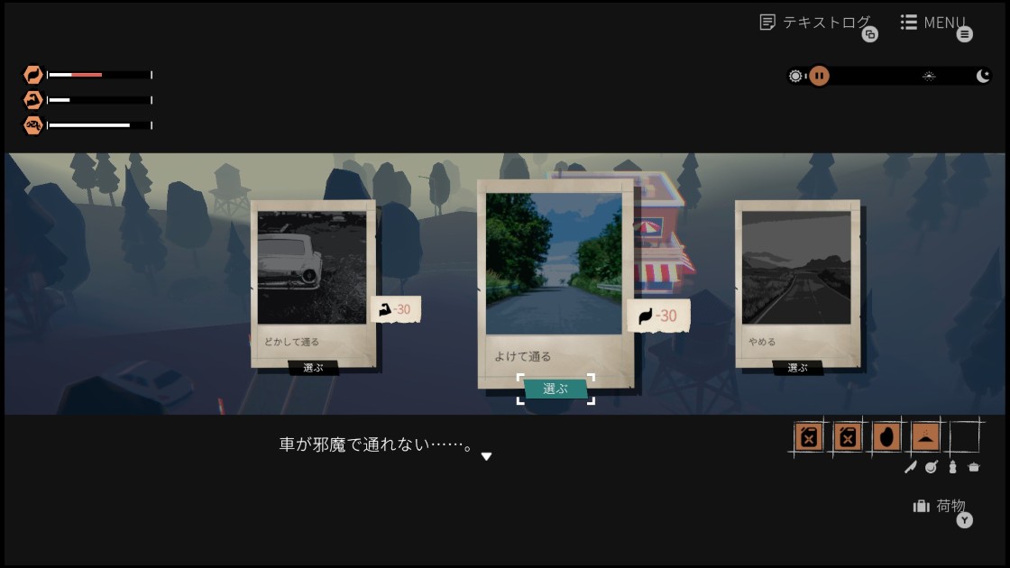Click 選ぶ under やめる
The image size is (1010, 568).
tap(797, 368)
